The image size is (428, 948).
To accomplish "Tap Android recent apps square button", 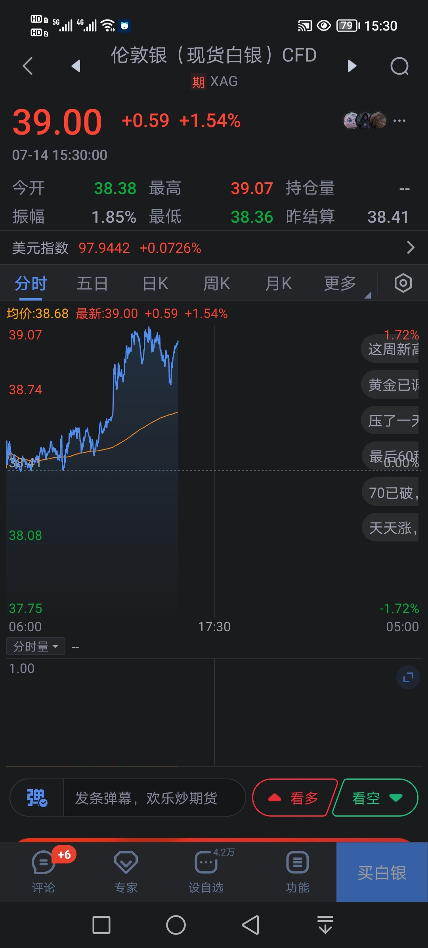I will click(x=101, y=925).
